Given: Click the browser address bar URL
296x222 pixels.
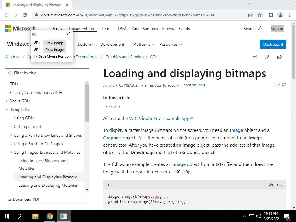Looking at the screenshot, I should coord(127,15).
